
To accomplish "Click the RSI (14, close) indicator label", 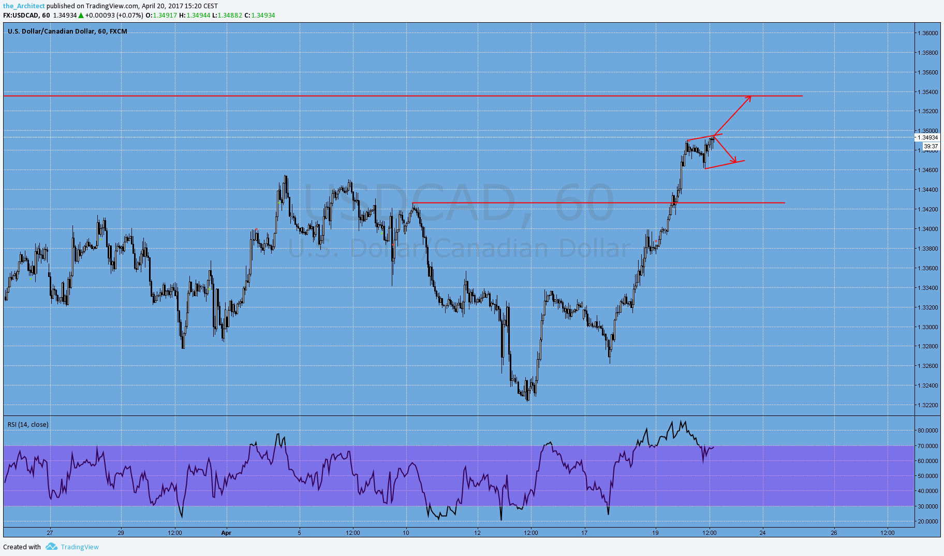I will coord(28,424).
